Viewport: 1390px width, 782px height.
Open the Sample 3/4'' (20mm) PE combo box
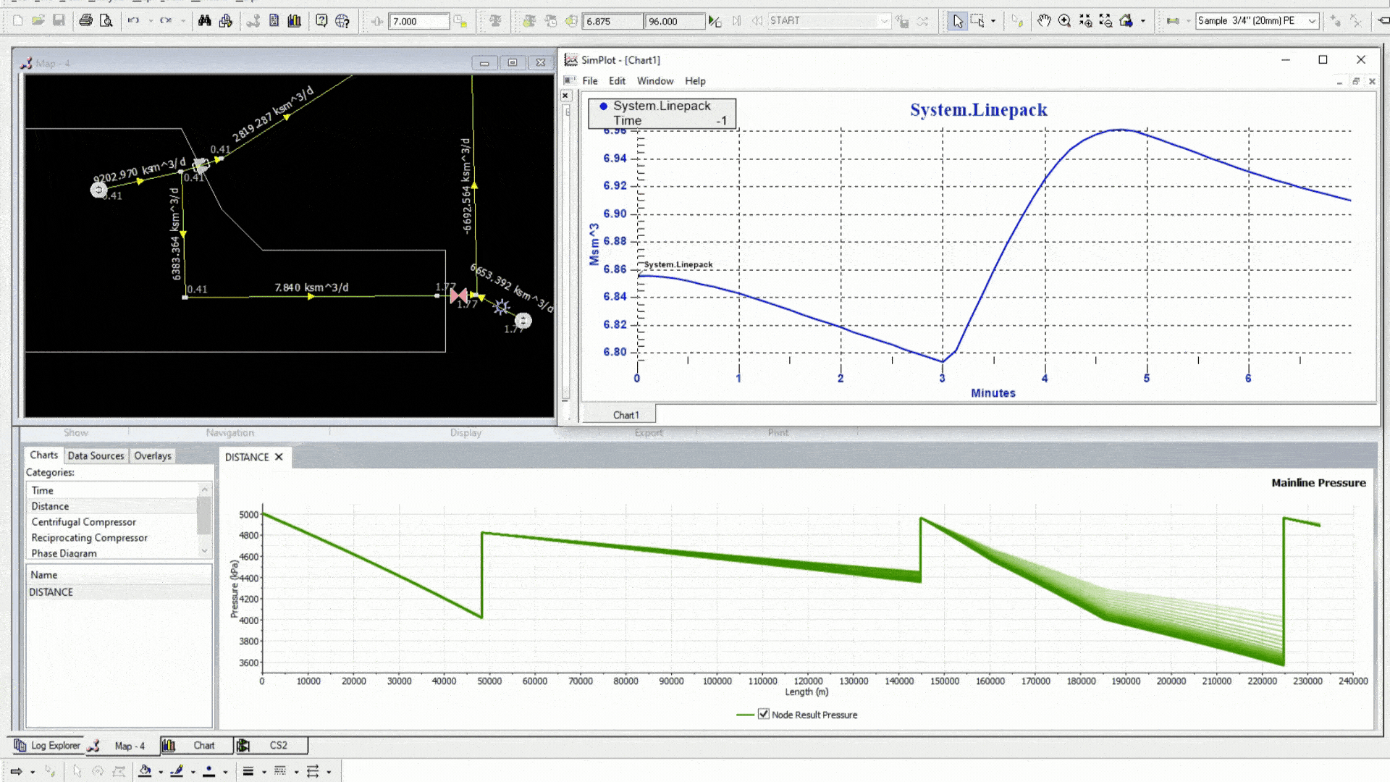pyautogui.click(x=1258, y=20)
